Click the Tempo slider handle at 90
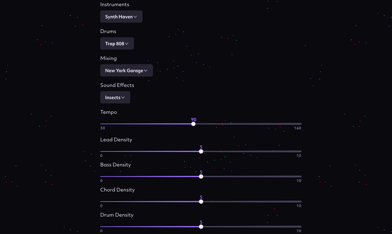 [x=193, y=124]
